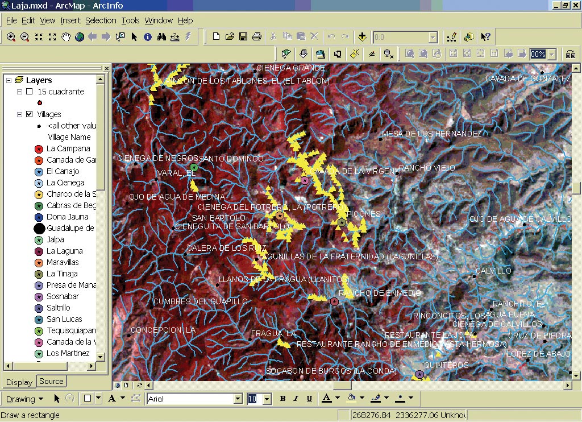Screen dimensions: 582x422
Task: Select the Measure tool
Action: pyautogui.click(x=175, y=37)
